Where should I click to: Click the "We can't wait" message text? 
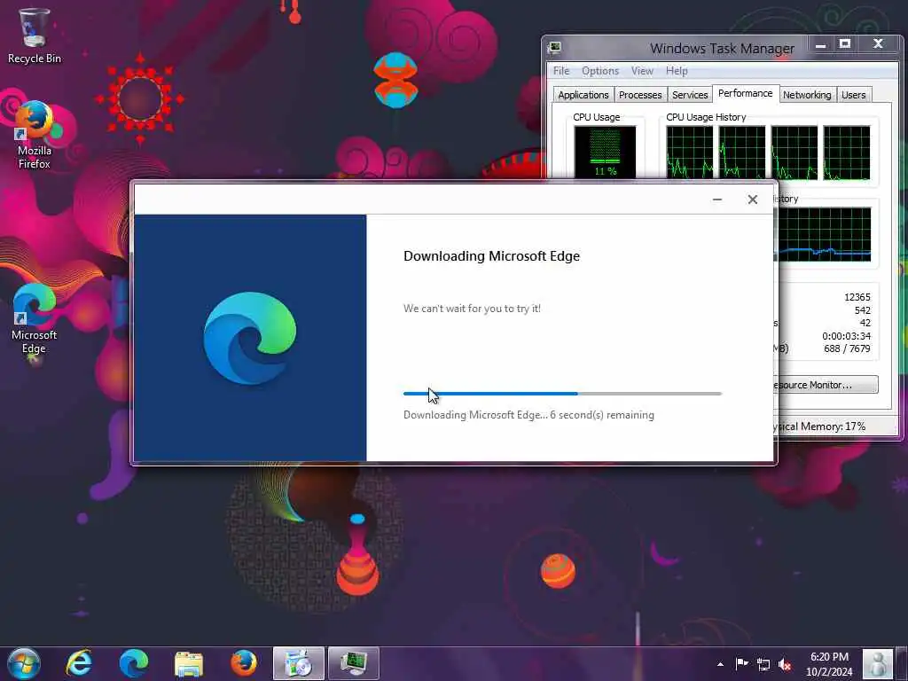(472, 309)
